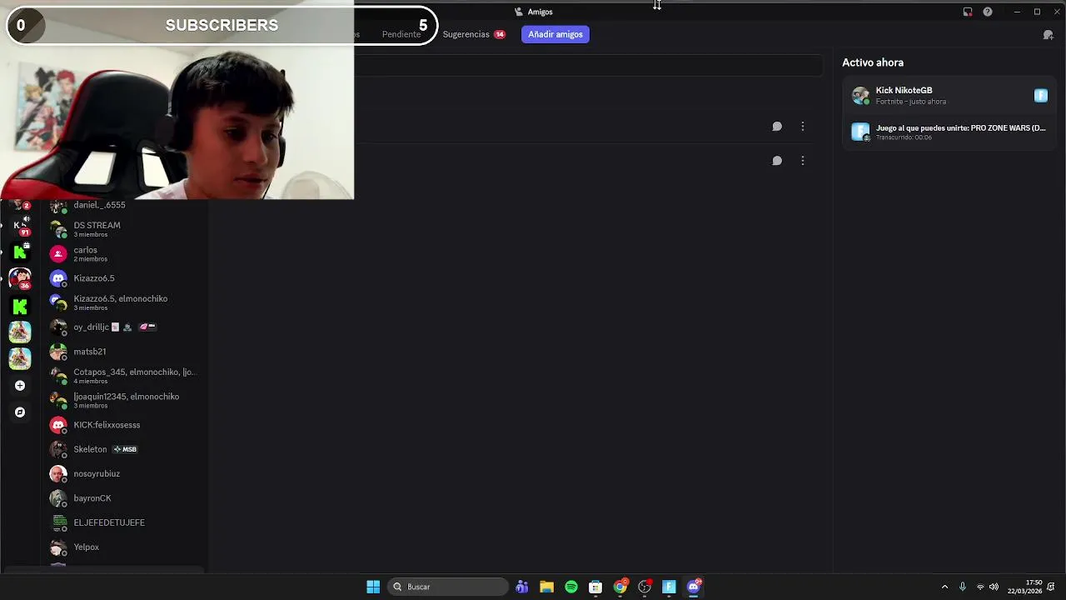Open the ljoaquin12345, elmonochiko group chat
This screenshot has height=600, width=1066.
(123, 401)
